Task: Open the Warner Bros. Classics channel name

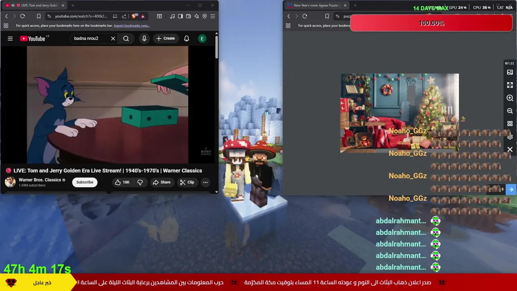Action: [40, 180]
